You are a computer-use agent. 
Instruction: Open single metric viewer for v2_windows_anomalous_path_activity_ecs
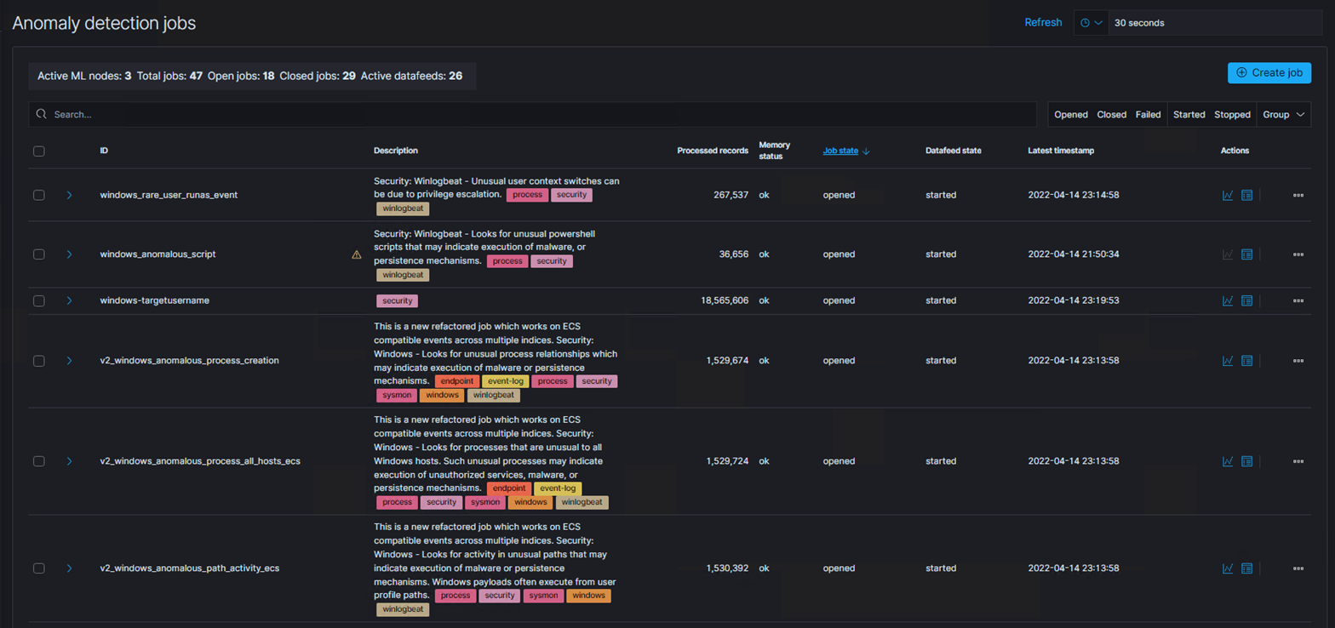coord(1228,568)
